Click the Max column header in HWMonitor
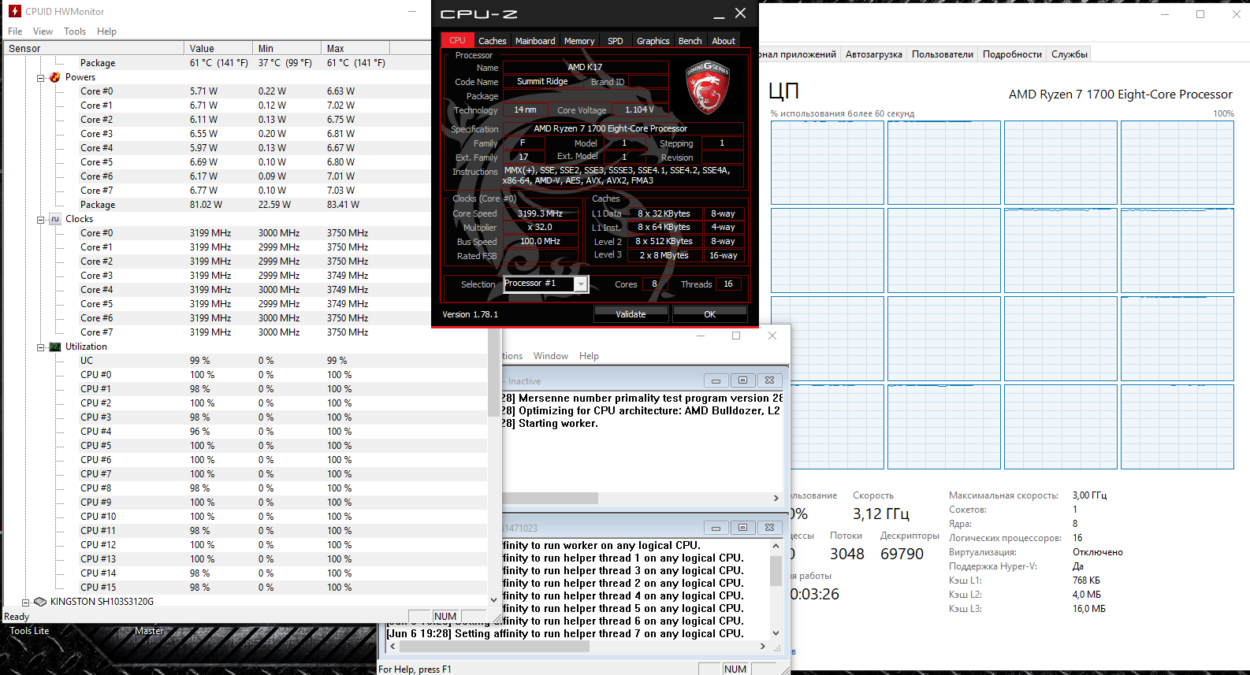 [x=336, y=48]
